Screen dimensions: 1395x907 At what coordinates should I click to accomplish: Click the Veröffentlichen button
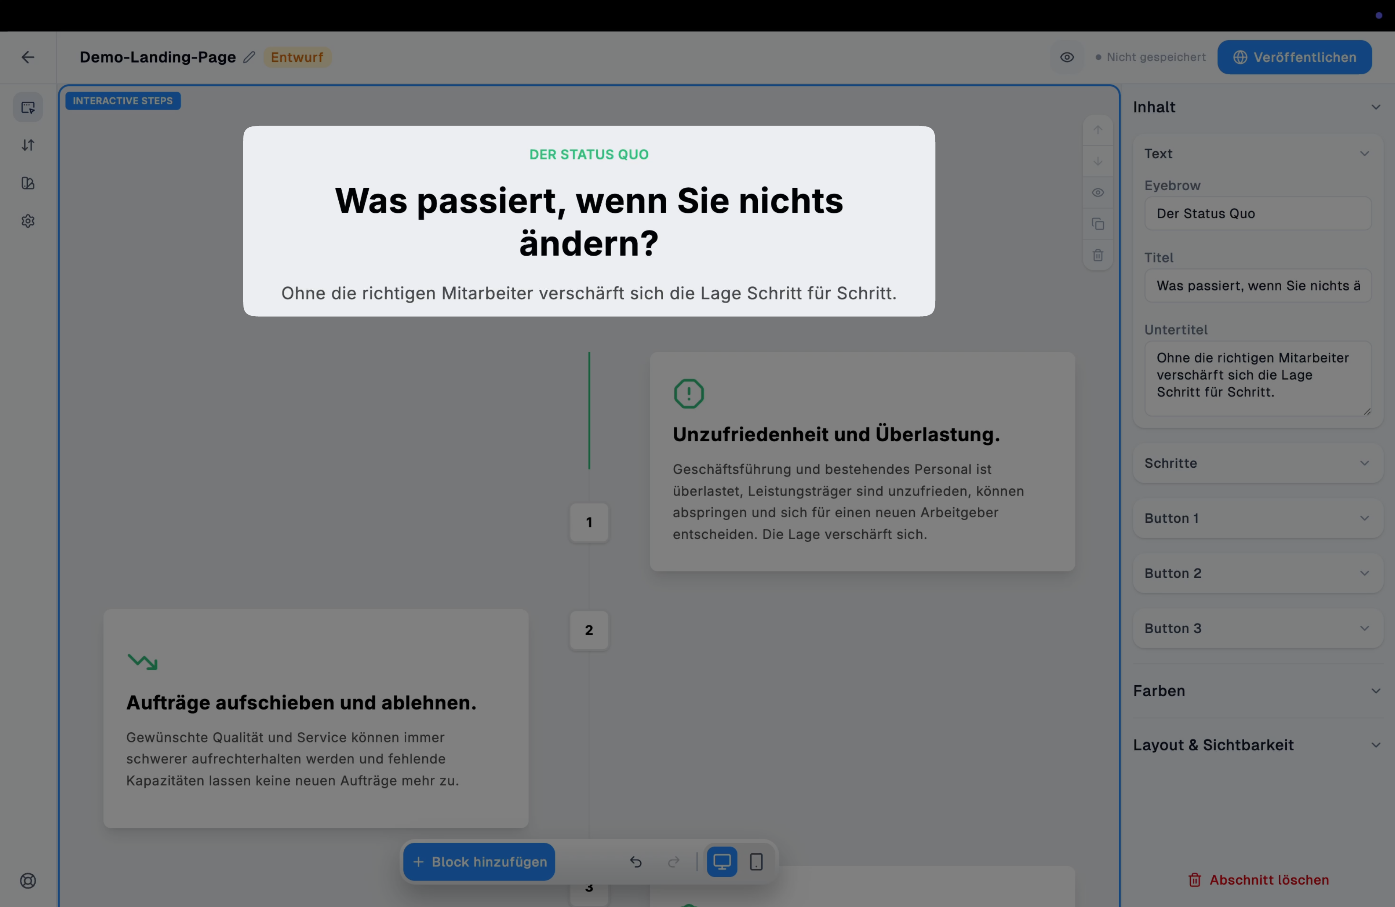click(x=1294, y=57)
